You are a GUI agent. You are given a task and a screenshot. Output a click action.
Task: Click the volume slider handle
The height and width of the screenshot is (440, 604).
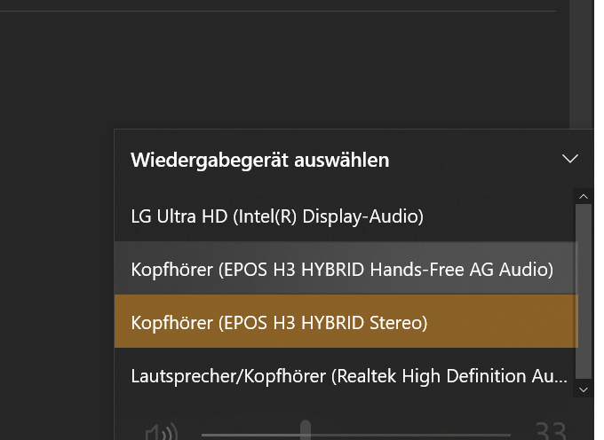coord(306,432)
